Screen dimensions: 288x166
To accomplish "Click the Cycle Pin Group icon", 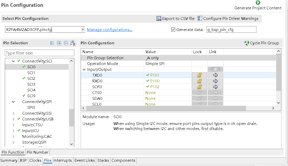I will click(247, 43).
